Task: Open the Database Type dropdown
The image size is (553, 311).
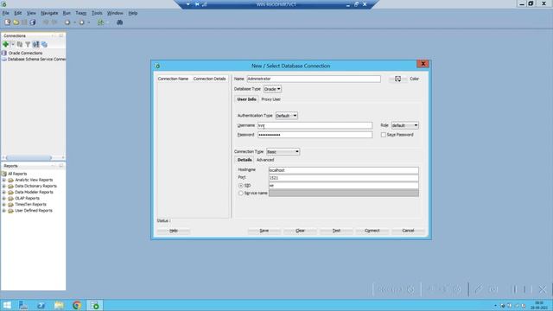Action: click(272, 89)
